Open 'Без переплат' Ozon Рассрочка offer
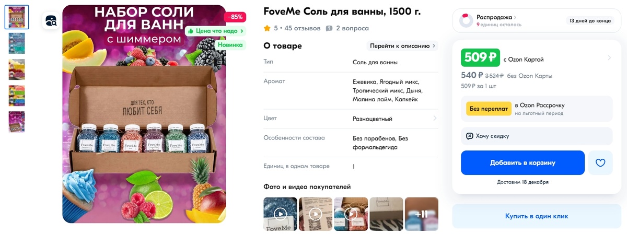This screenshot has width=627, height=234. point(537,109)
